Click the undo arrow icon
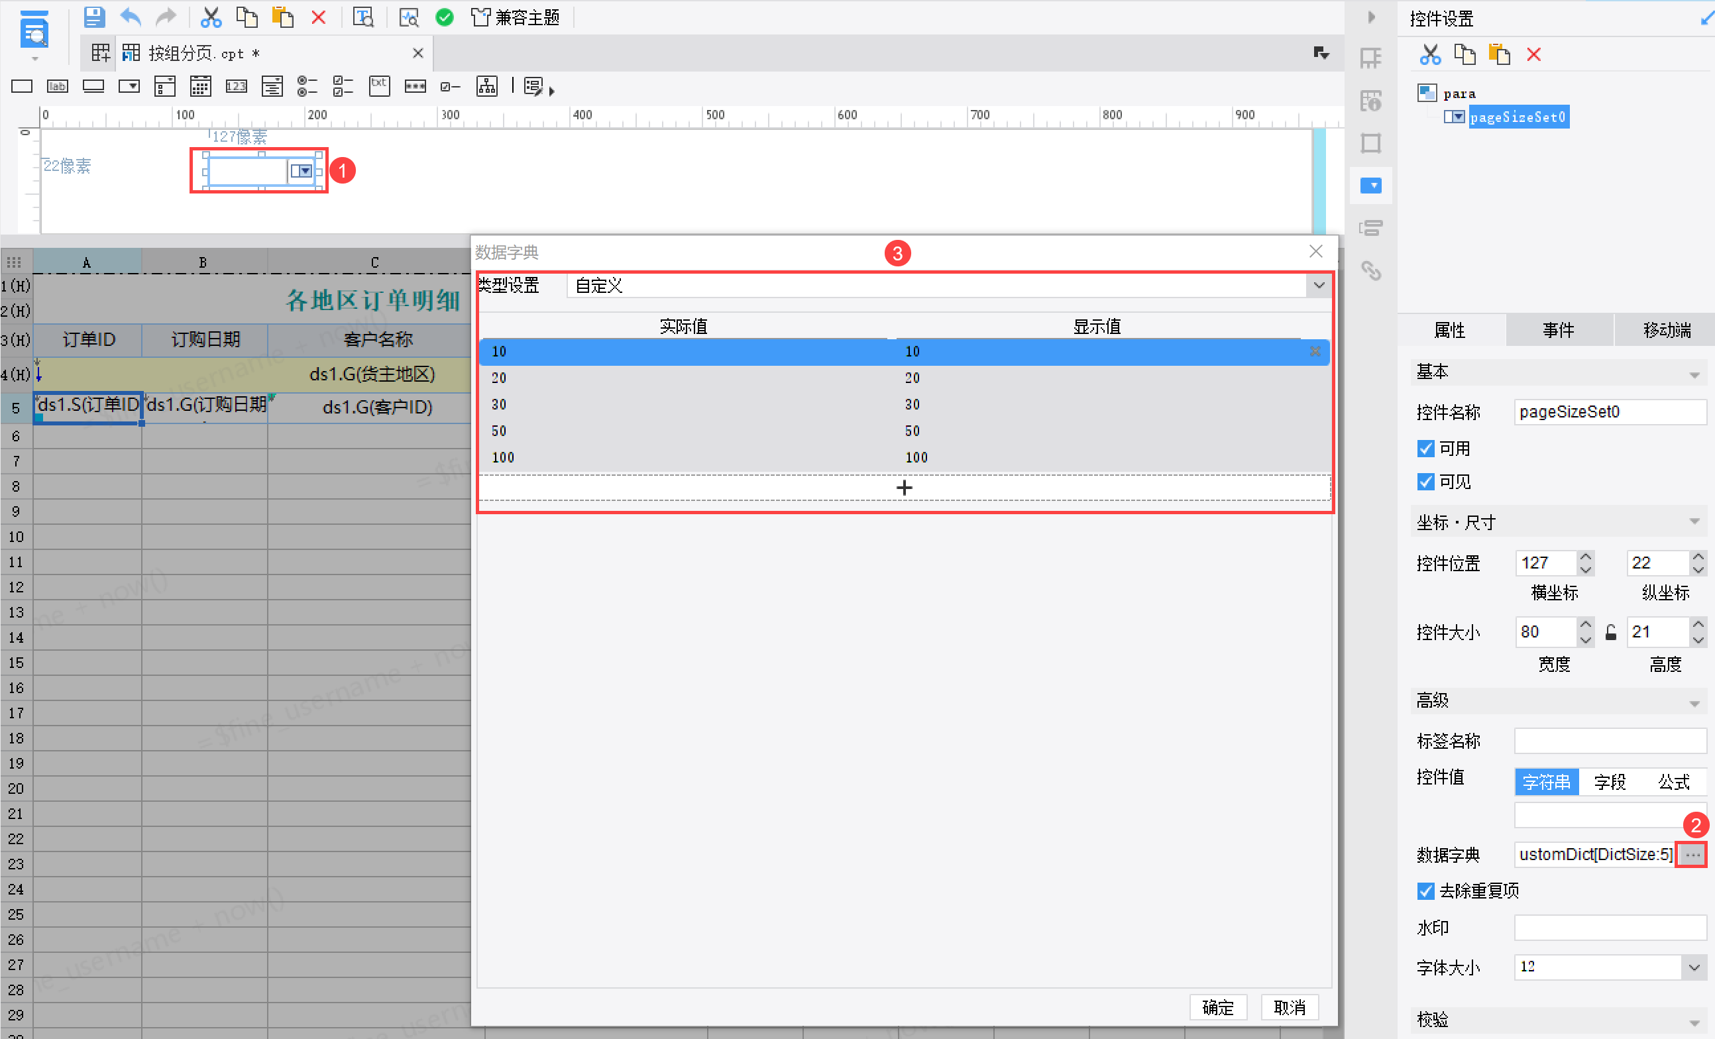The height and width of the screenshot is (1039, 1715). tap(130, 17)
